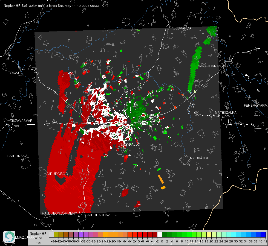Choose the bright violet swatch between -34 and -32
The width and height of the screenshot is (268, 246).
tap(81, 235)
